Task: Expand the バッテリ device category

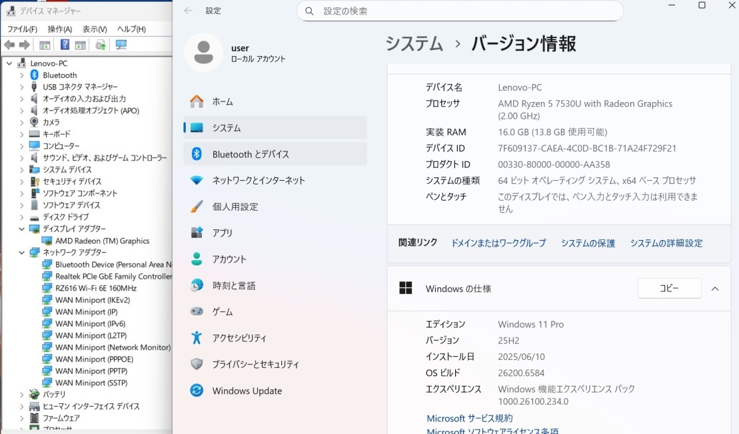Action: (x=23, y=395)
